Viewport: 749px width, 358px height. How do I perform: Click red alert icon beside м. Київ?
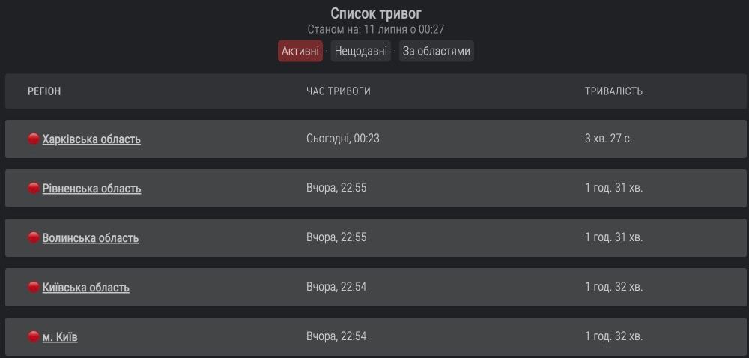[x=34, y=336]
